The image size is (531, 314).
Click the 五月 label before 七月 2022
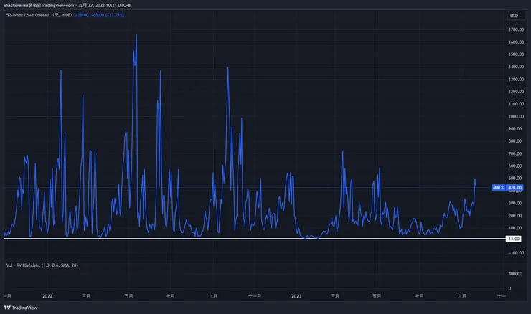point(128,296)
